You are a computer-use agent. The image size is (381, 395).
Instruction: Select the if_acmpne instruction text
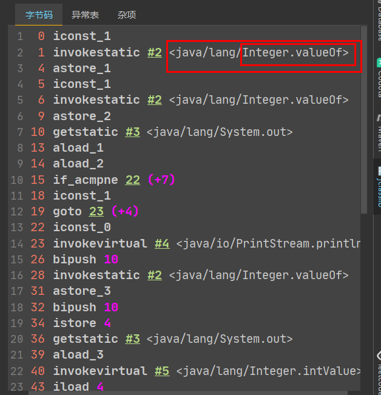pos(86,180)
